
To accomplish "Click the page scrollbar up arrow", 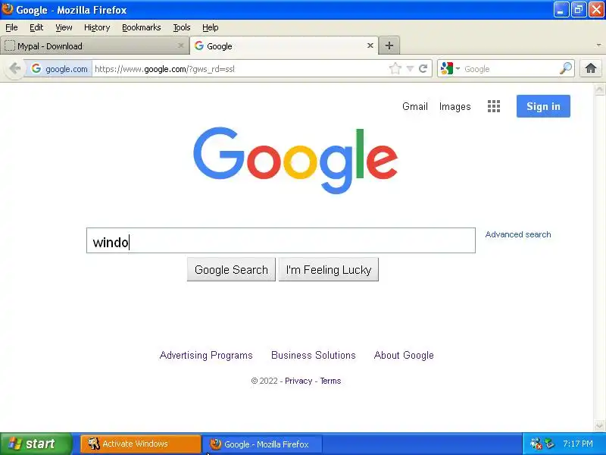I will (599, 89).
